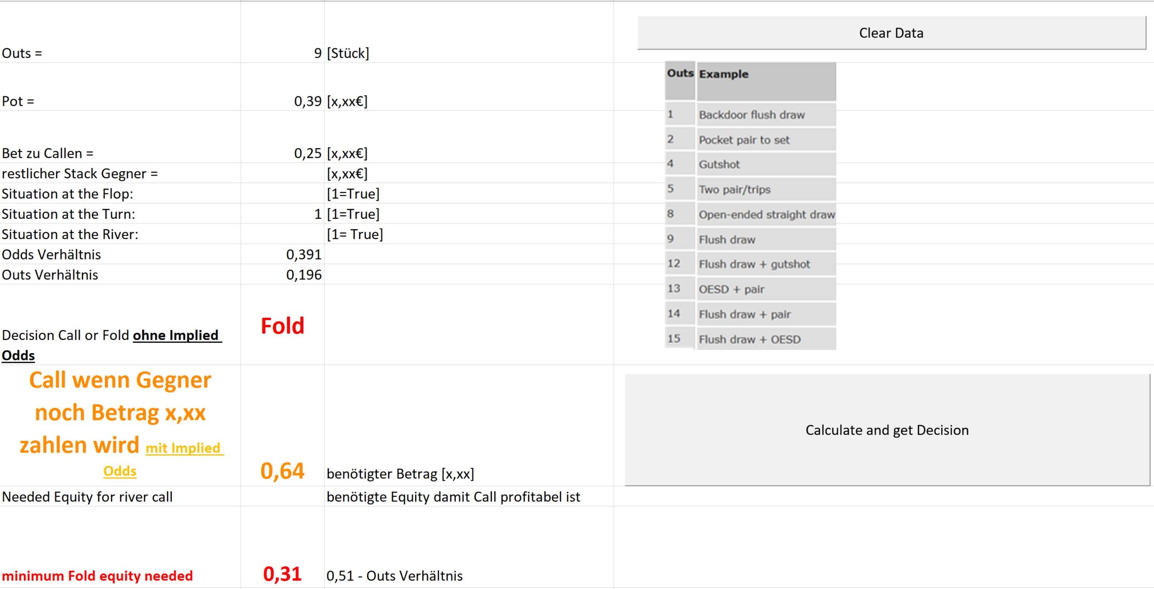Select empty restlicher Stack Gegner value cell
Image resolution: width=1154 pixels, height=589 pixels.
coord(283,173)
